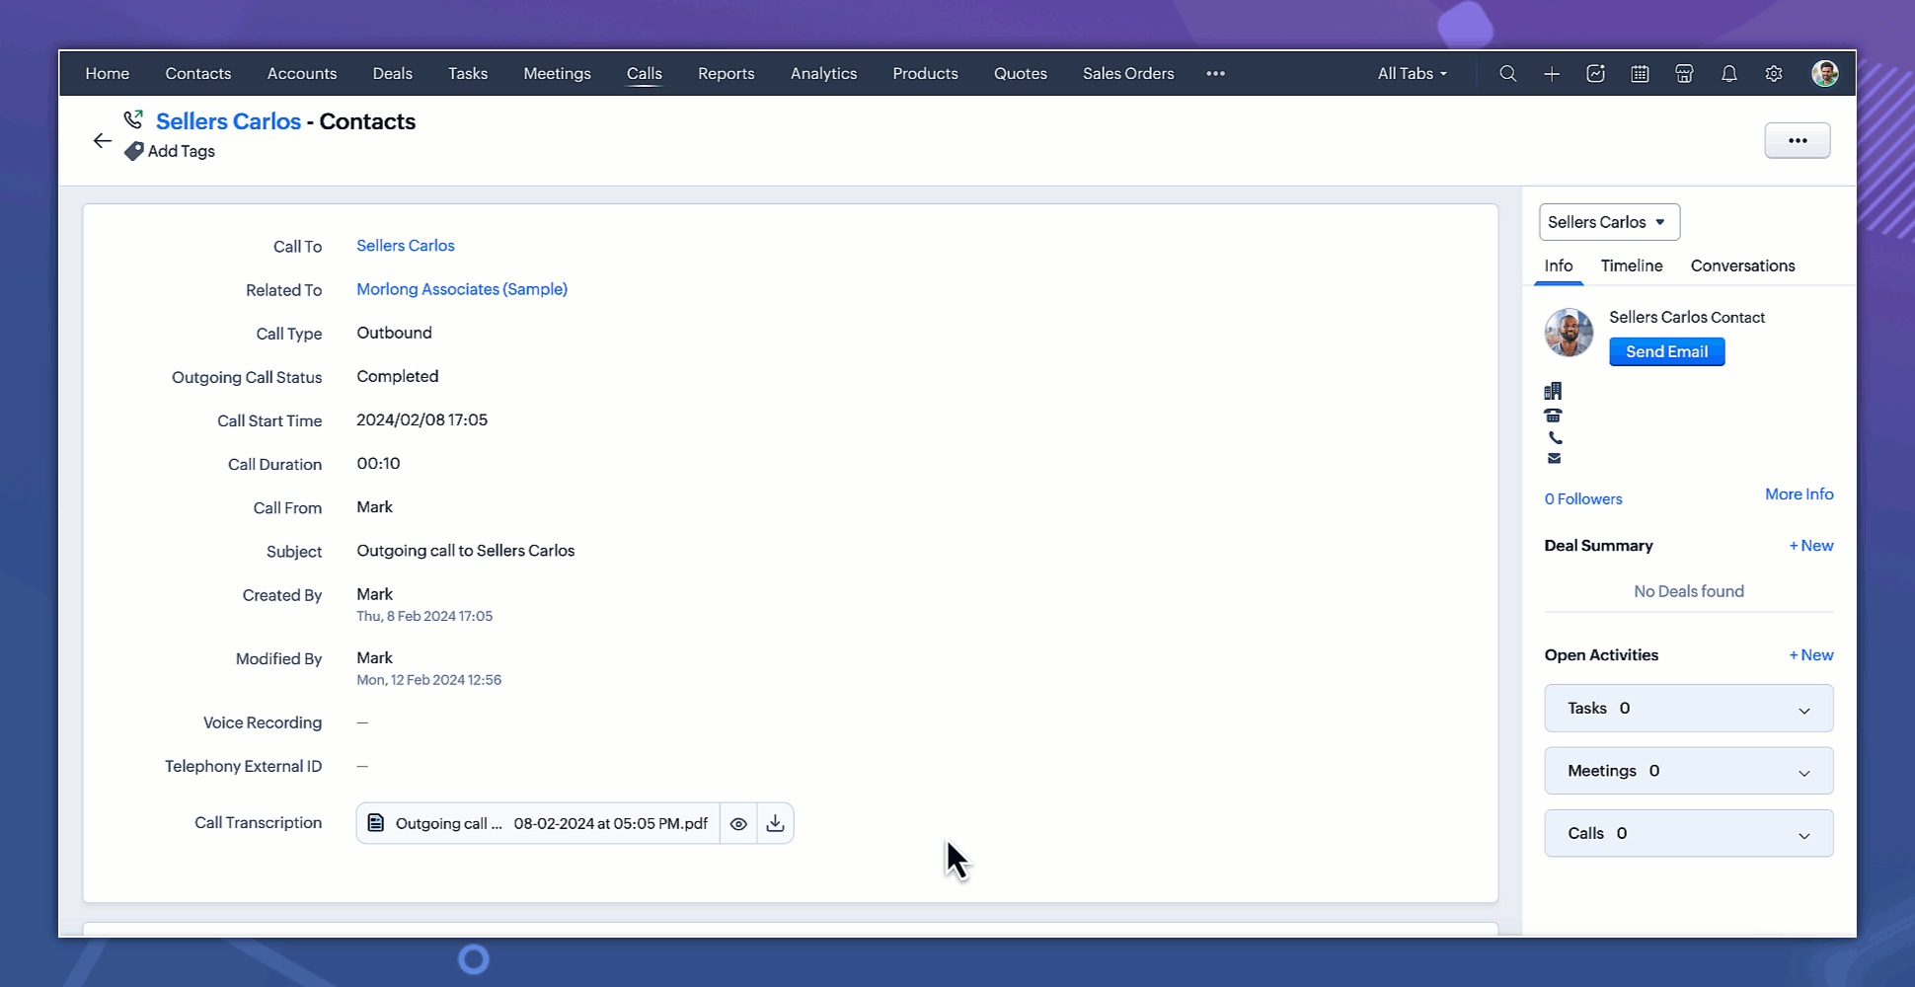Click the plus create-new icon in navbar
Viewport: 1915px width, 987px height.
coord(1552,74)
